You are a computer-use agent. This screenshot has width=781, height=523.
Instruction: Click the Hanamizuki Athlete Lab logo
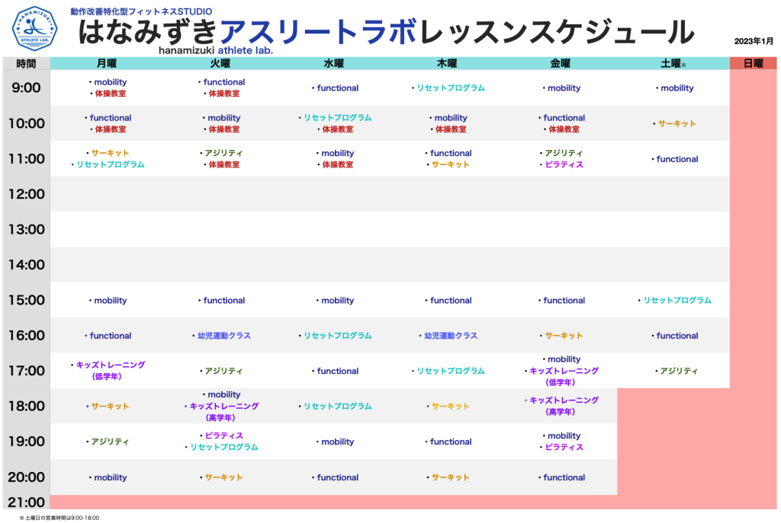[34, 28]
